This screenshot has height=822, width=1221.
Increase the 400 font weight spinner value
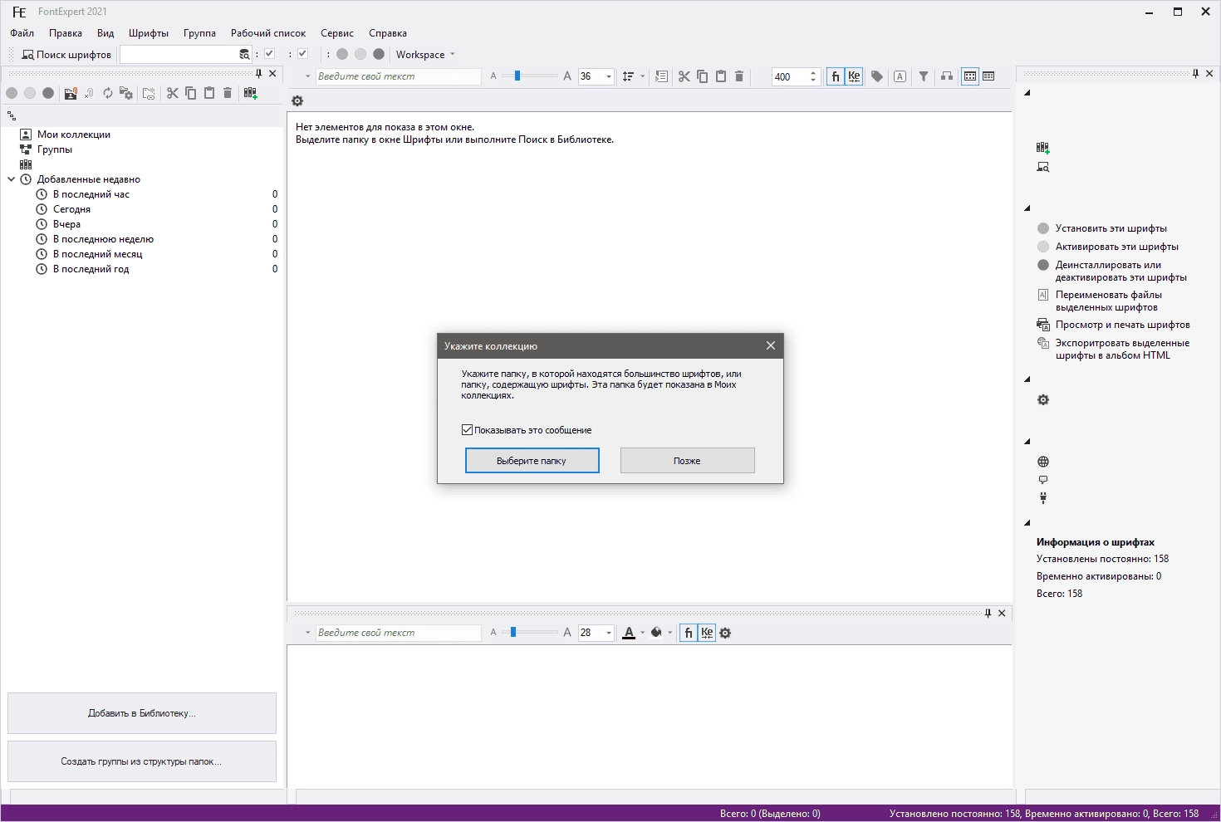(813, 73)
